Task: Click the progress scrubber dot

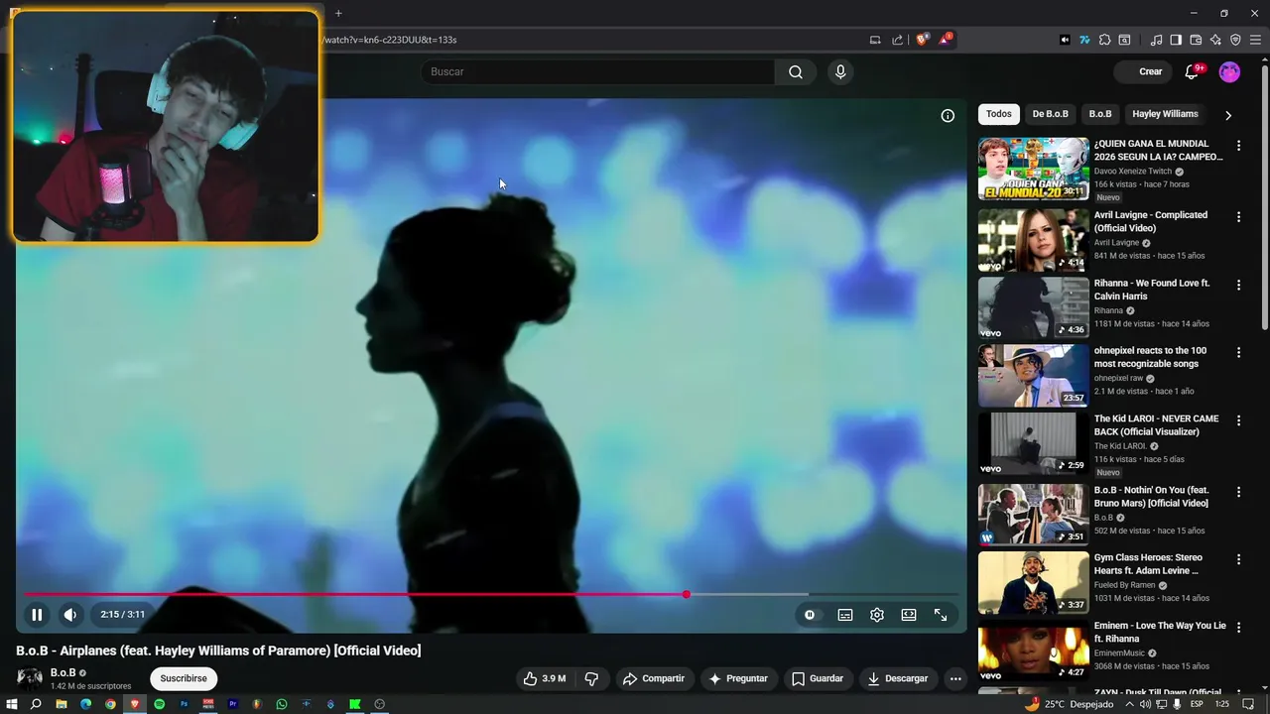Action: coord(687,595)
